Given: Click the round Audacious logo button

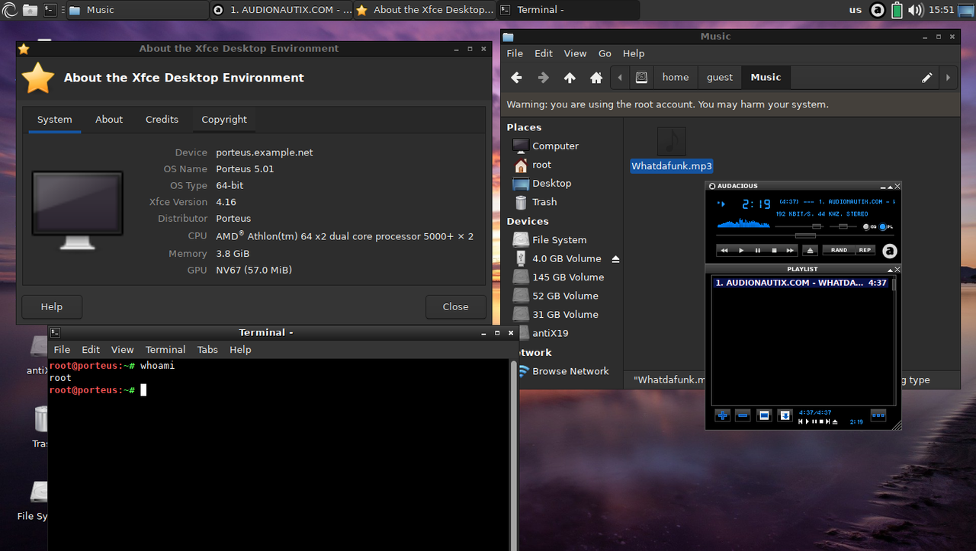Looking at the screenshot, I should [890, 251].
